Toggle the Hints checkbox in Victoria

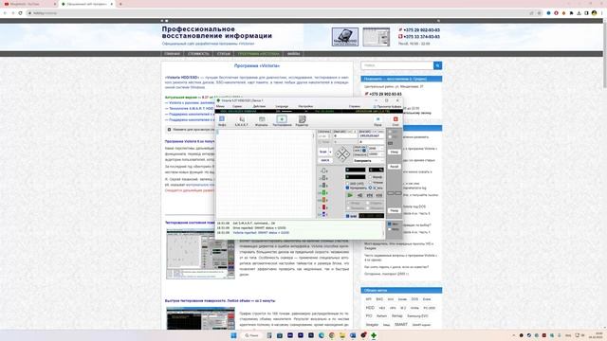coord(393,229)
